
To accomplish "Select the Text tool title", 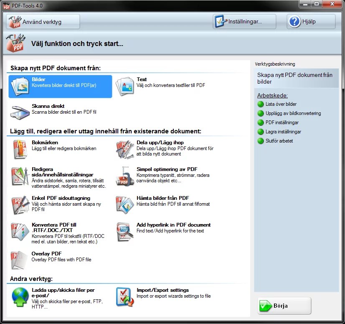I will coord(142,79).
